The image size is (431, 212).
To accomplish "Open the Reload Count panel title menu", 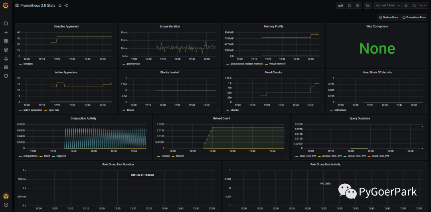I will (x=221, y=118).
